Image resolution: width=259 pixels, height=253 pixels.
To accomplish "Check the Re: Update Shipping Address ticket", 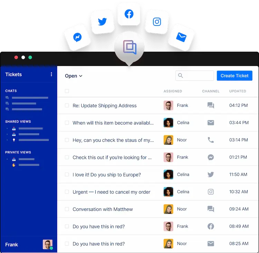I will point(67,105).
